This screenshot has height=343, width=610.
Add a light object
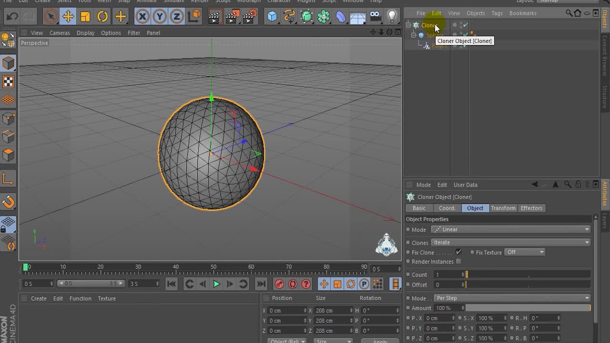(392, 17)
